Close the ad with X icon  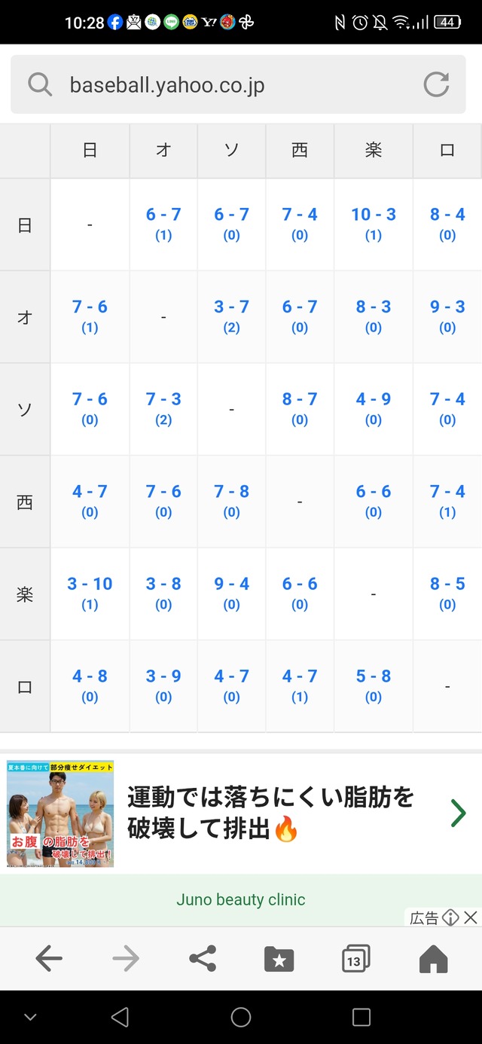pos(471,917)
